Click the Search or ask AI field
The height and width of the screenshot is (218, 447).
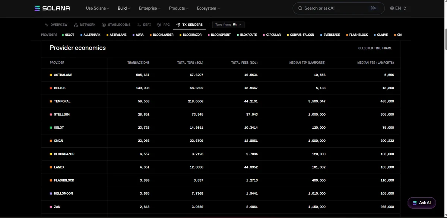pos(339,8)
